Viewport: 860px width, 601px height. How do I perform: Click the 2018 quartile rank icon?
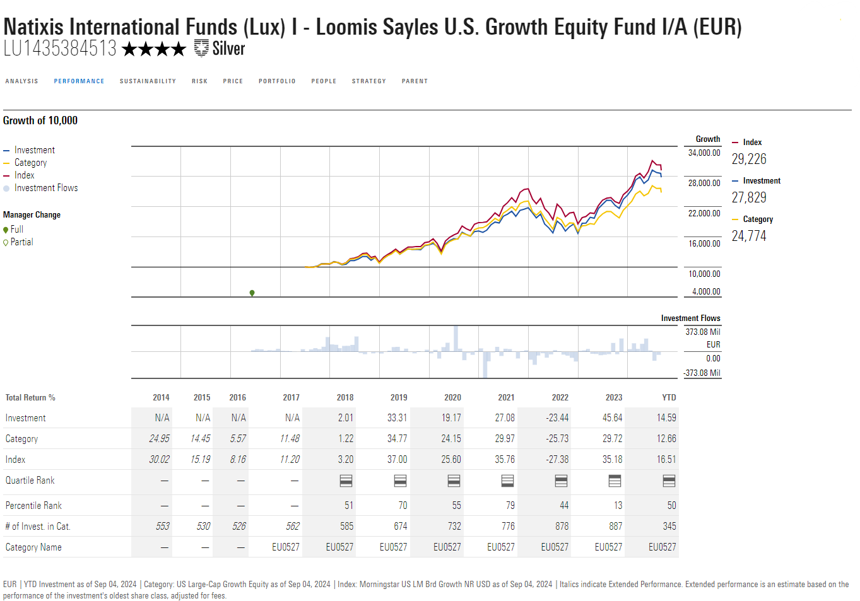pyautogui.click(x=346, y=481)
